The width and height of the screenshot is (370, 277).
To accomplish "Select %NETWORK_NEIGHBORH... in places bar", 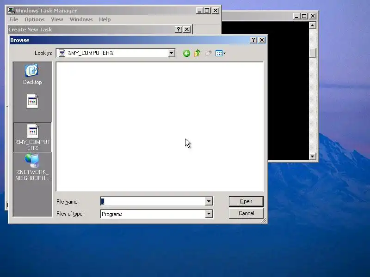I will [32, 167].
